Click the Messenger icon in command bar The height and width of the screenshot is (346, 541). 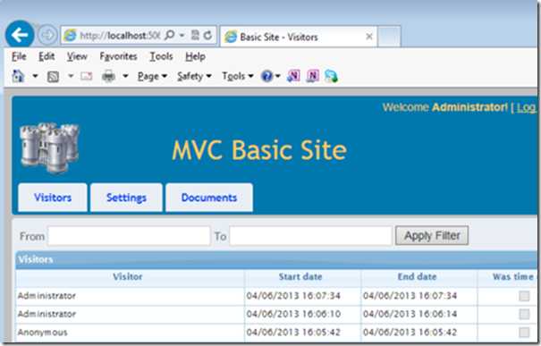pos(331,76)
